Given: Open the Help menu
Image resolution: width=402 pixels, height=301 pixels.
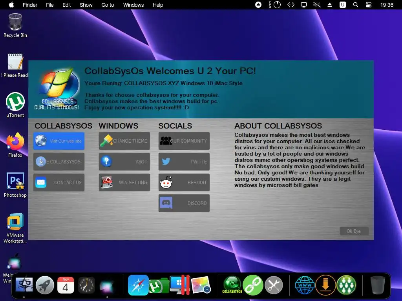Looking at the screenshot, I should (x=158, y=5).
